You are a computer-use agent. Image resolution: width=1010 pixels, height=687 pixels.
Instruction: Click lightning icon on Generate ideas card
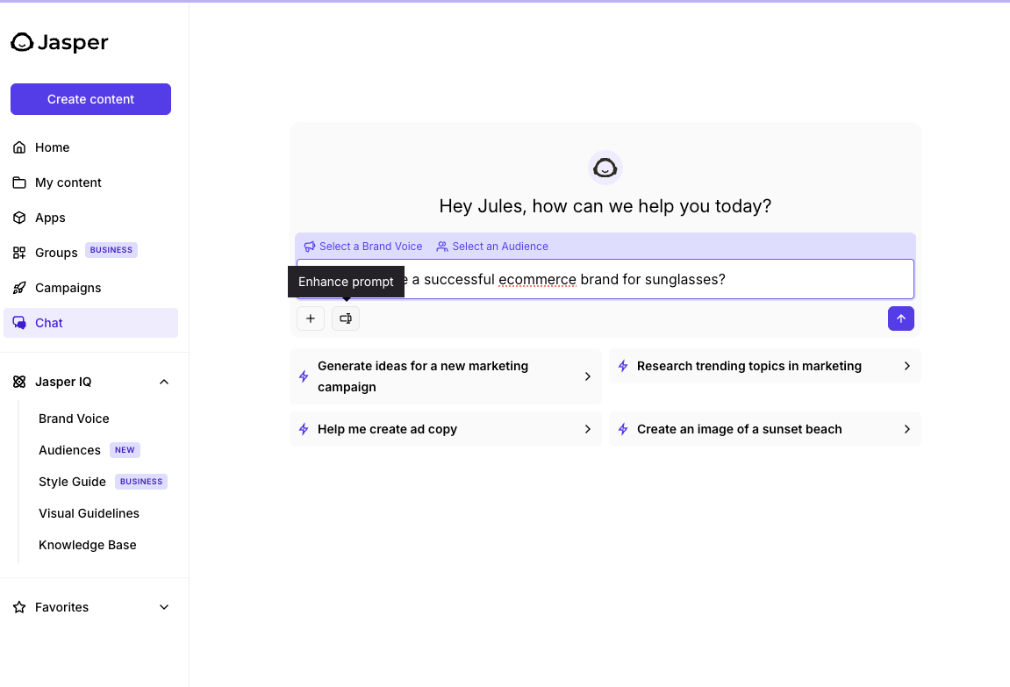tap(304, 376)
